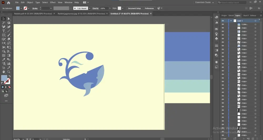Select the Type tool
263x140 pixels.
pyautogui.click(x=4, y=31)
